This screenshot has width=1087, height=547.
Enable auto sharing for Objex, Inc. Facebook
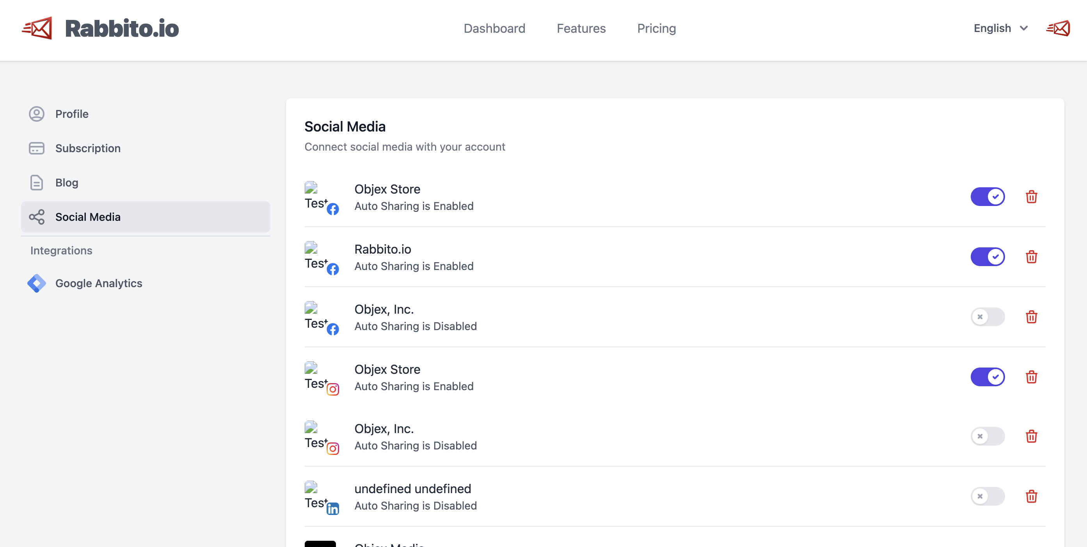pos(988,316)
